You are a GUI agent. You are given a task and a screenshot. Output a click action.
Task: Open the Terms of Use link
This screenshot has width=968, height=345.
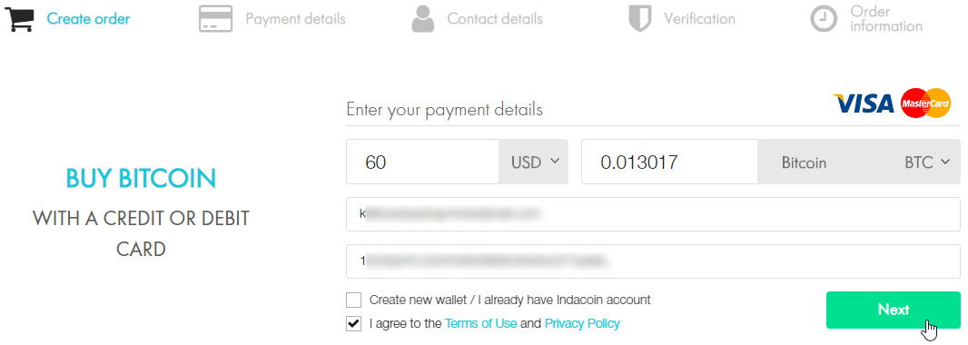click(x=481, y=323)
